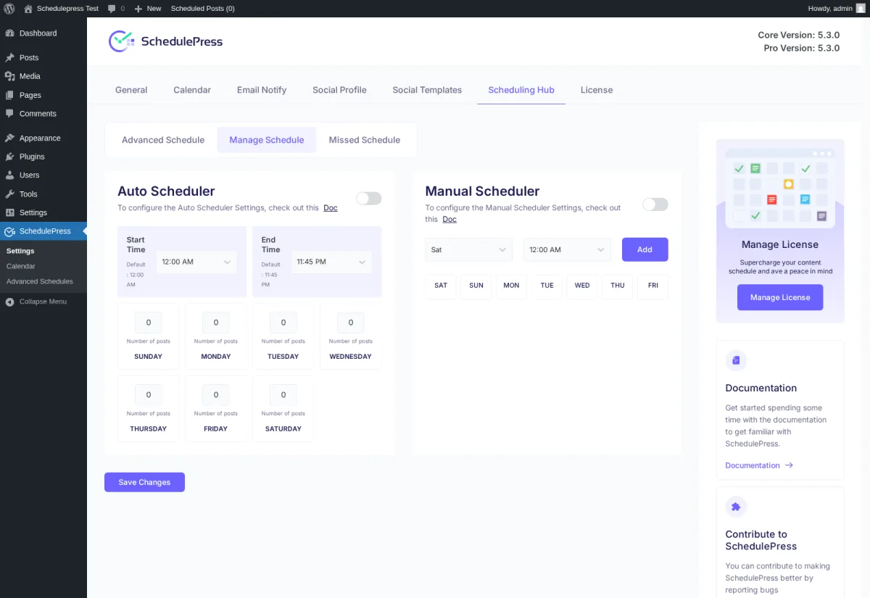Click the Monday number of posts field
Image resolution: width=870 pixels, height=598 pixels.
click(x=216, y=323)
